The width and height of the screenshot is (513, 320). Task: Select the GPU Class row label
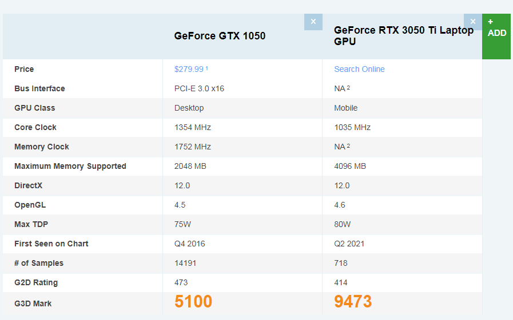(x=35, y=108)
